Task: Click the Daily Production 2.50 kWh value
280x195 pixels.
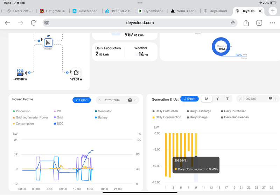Action: click(102, 54)
